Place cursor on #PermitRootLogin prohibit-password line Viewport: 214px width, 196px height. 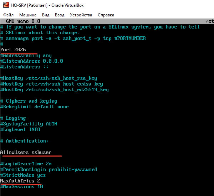tap(49, 169)
